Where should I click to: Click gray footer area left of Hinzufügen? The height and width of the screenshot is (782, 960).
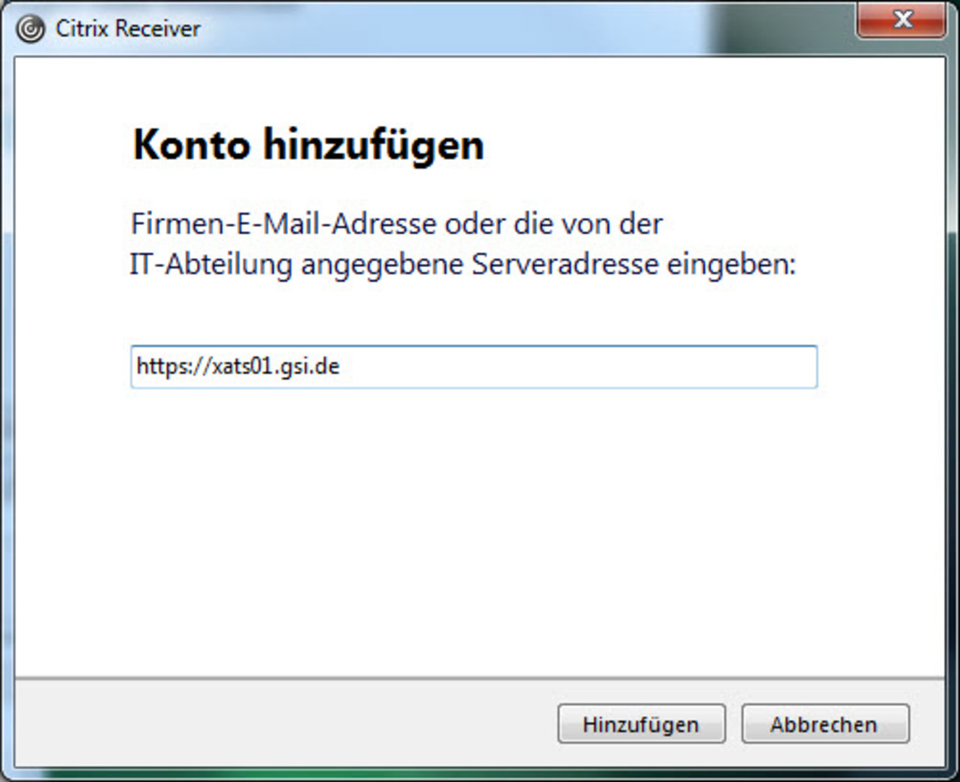(x=282, y=724)
